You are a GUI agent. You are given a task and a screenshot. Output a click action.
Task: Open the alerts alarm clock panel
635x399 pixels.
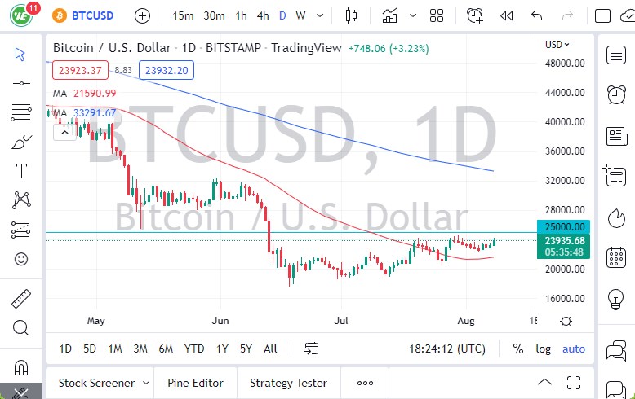click(616, 94)
